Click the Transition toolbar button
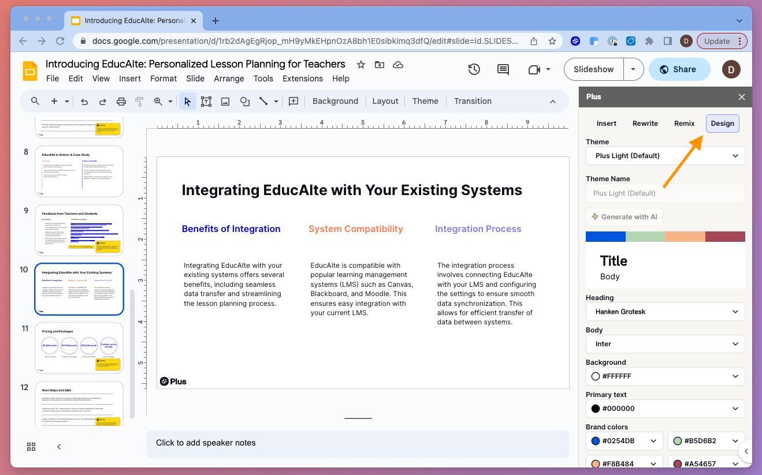Viewport: 762px width, 475px height. coord(473,101)
